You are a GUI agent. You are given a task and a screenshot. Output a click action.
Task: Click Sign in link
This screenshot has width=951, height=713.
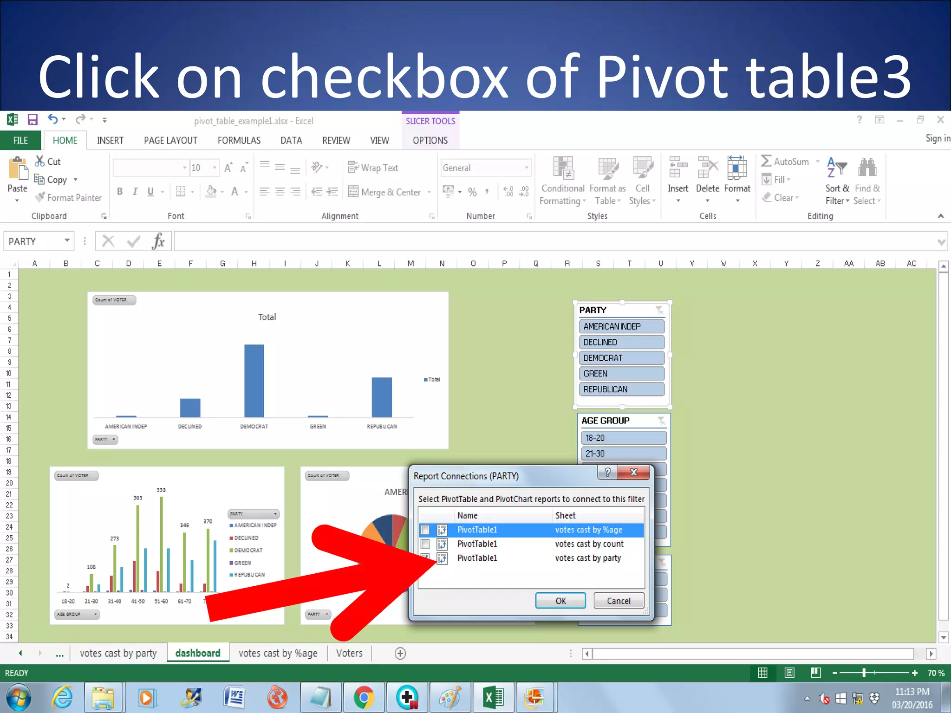[x=938, y=138]
